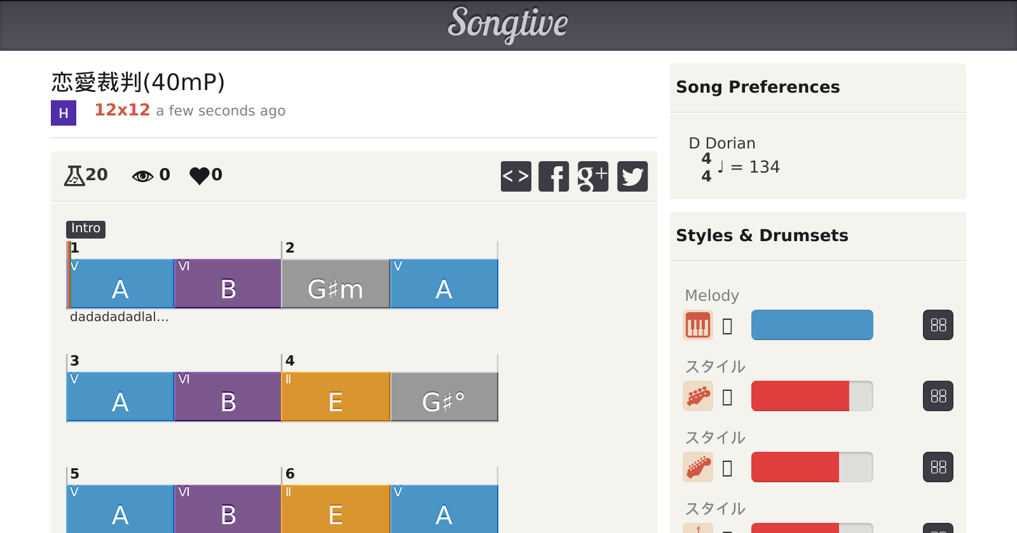Toggle the small box beside the electric guitar style
1017x533 pixels.
pos(728,468)
